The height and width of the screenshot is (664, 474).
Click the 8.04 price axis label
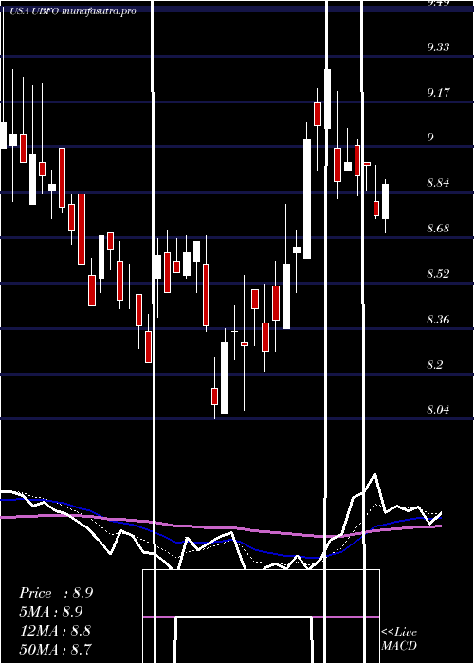tap(438, 410)
